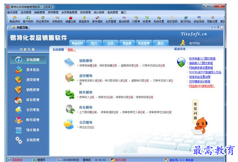Screen dimensions: 238x162
Task: Open the red 网店版API使用说明 link
Action: pos(202,86)
